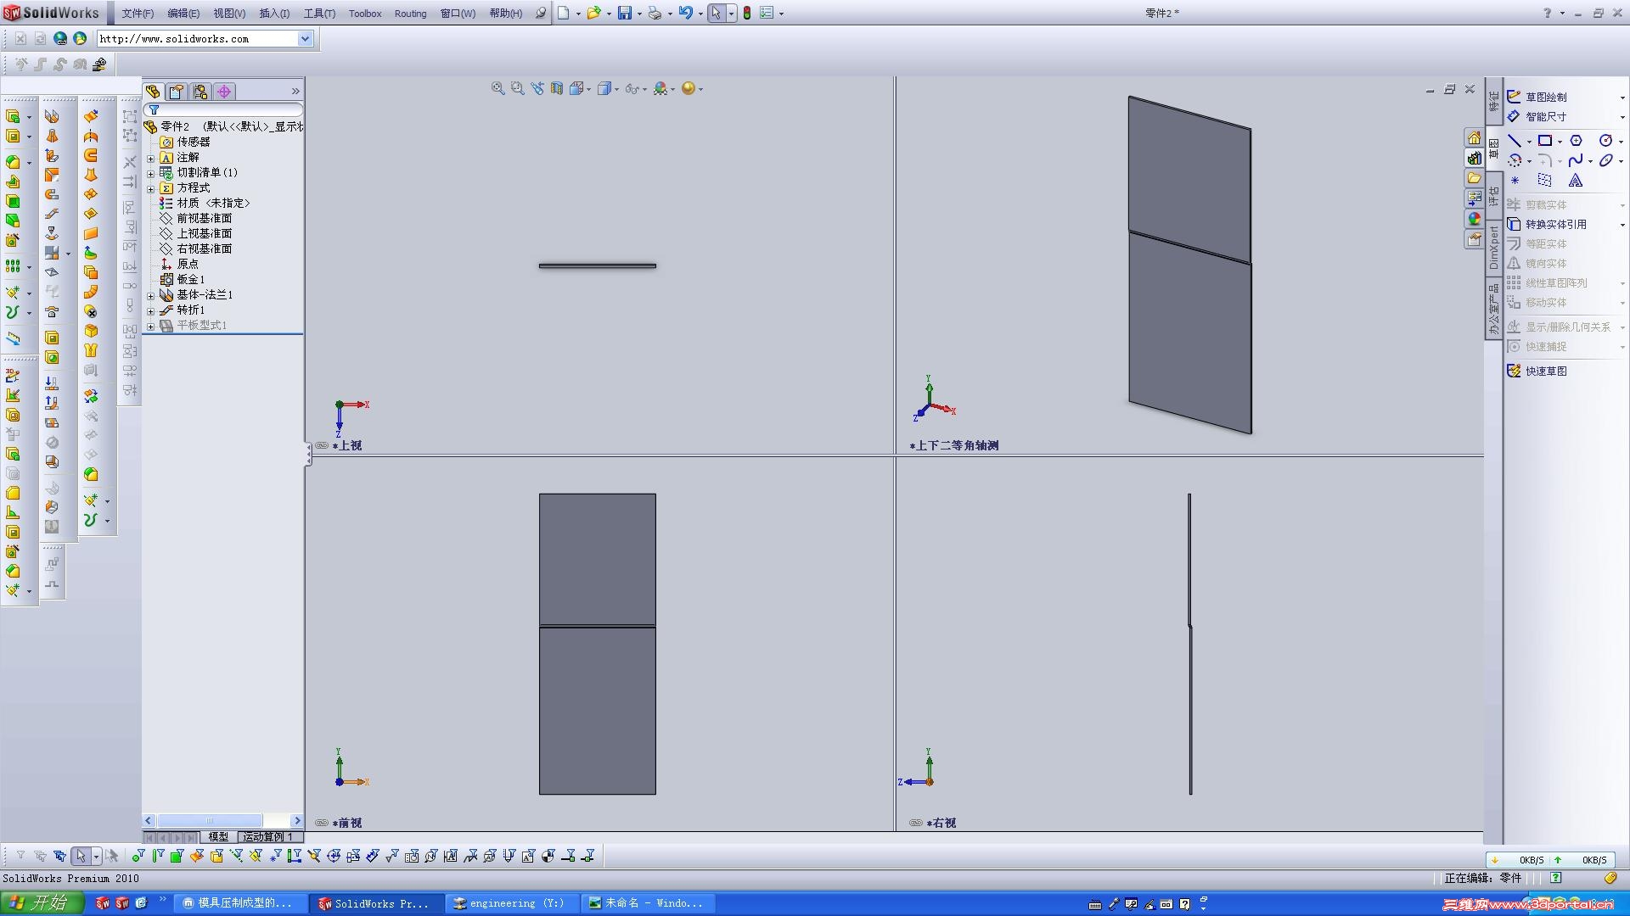Click the 草图绘制 sketch button
The image size is (1630, 916).
pos(1545,97)
